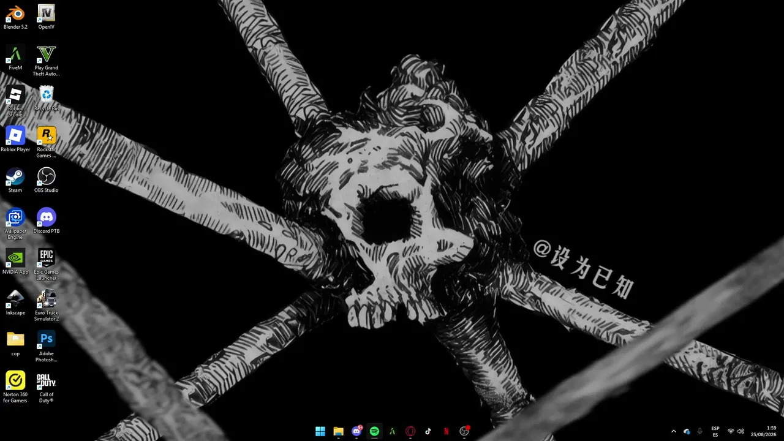Select the cop folder on the desktop
784x441 pixels.
[x=15, y=344]
